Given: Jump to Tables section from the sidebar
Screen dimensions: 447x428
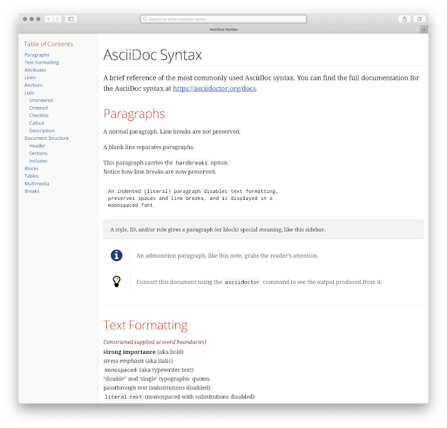Looking at the screenshot, I should click(x=31, y=176).
